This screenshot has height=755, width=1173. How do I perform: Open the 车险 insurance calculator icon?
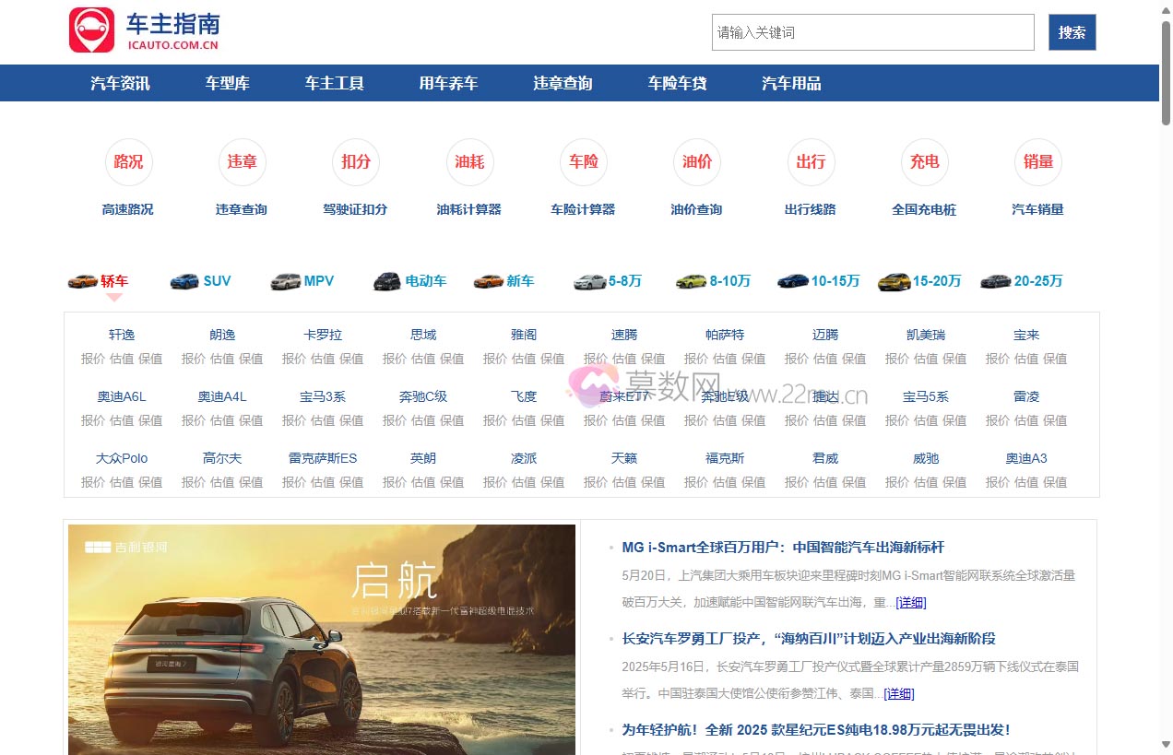click(583, 162)
